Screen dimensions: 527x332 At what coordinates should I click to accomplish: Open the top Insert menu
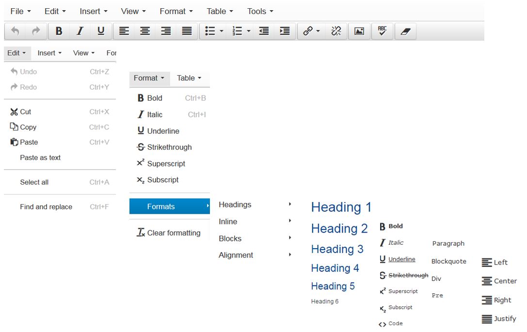(94, 12)
